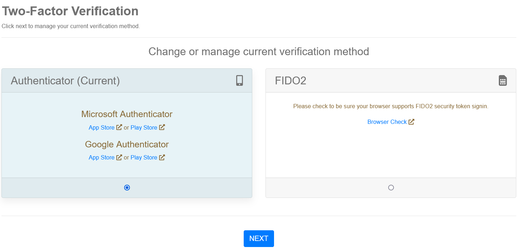This screenshot has height=252, width=527.
Task: Open Google Authenticator Play Store link
Action: [144, 157]
